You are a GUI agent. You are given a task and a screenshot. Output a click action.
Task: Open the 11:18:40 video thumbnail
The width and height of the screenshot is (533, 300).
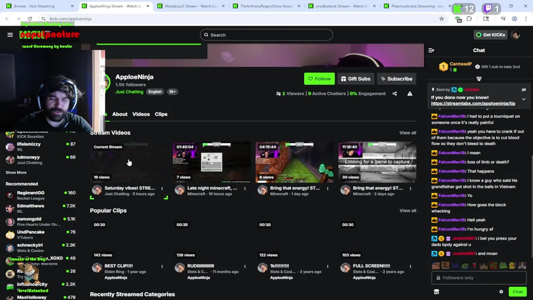377,162
